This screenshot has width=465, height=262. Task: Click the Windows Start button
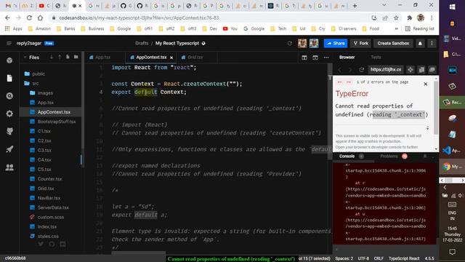pos(452,7)
